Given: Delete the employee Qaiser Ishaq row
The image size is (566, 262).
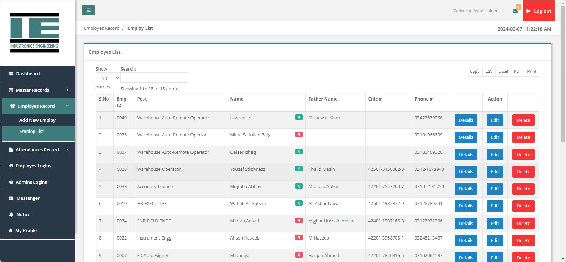Looking at the screenshot, I should point(523,154).
